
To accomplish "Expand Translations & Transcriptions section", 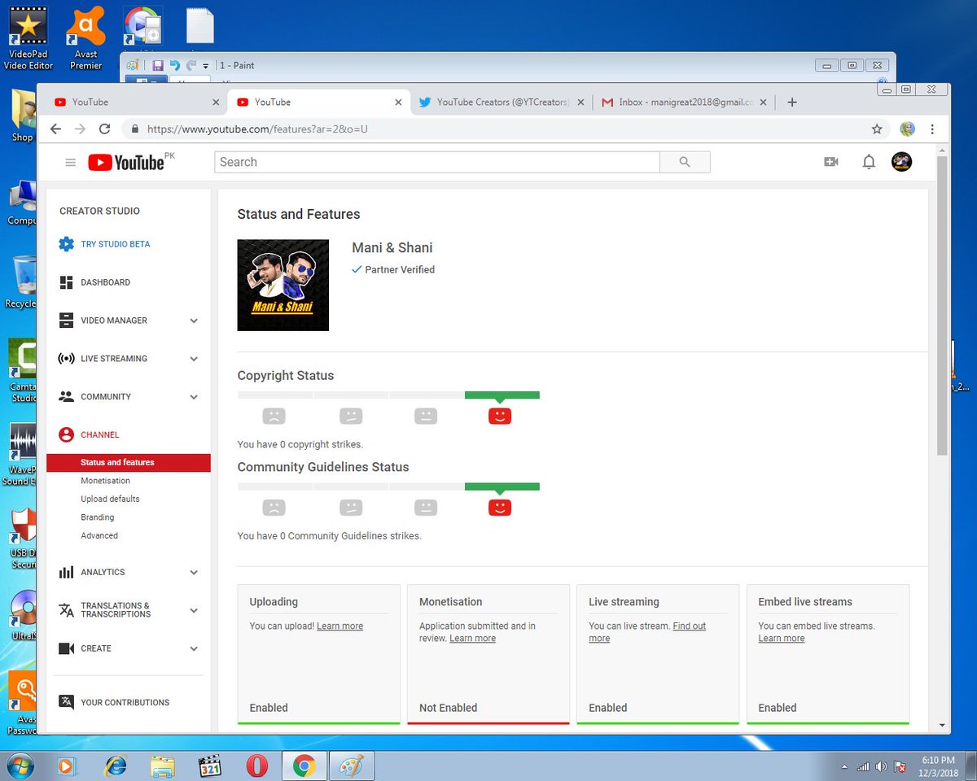I will (x=194, y=610).
